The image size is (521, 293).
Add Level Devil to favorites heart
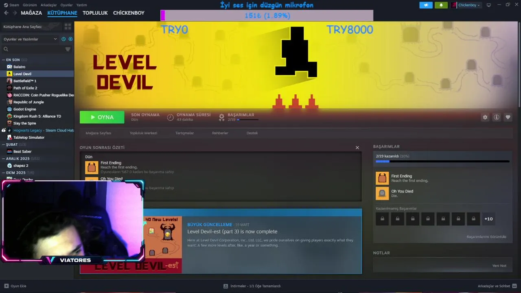click(508, 117)
